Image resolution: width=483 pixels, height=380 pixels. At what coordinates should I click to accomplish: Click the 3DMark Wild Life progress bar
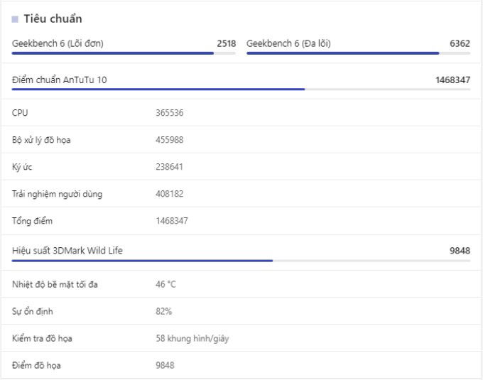click(x=241, y=261)
